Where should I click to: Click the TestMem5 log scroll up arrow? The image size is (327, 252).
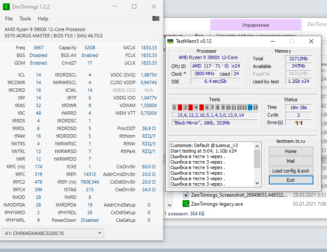coord(257,146)
